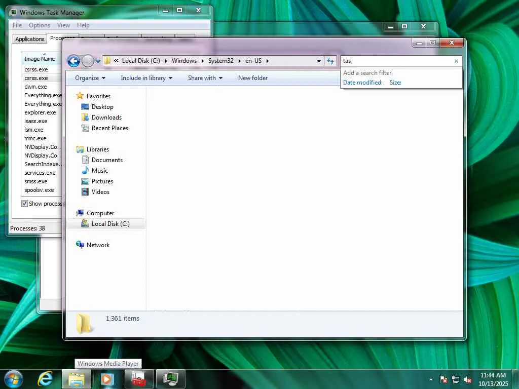
Task: Open the Pictures library
Action: tap(102, 181)
